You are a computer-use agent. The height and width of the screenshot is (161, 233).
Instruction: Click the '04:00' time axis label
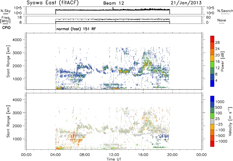56,155
